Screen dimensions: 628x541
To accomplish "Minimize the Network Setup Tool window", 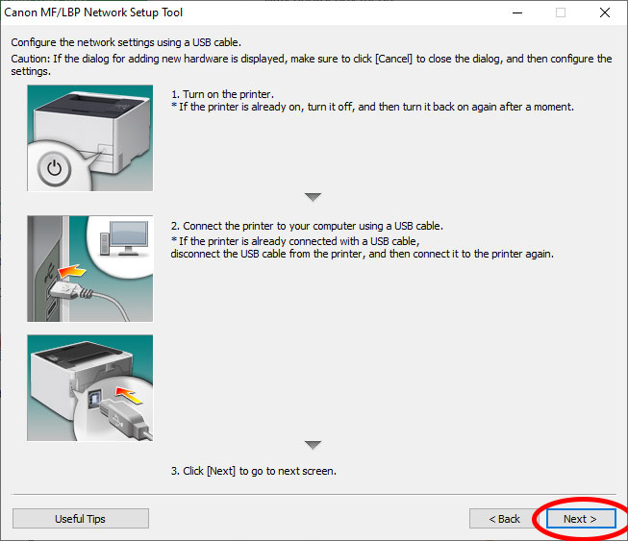I will coord(517,12).
